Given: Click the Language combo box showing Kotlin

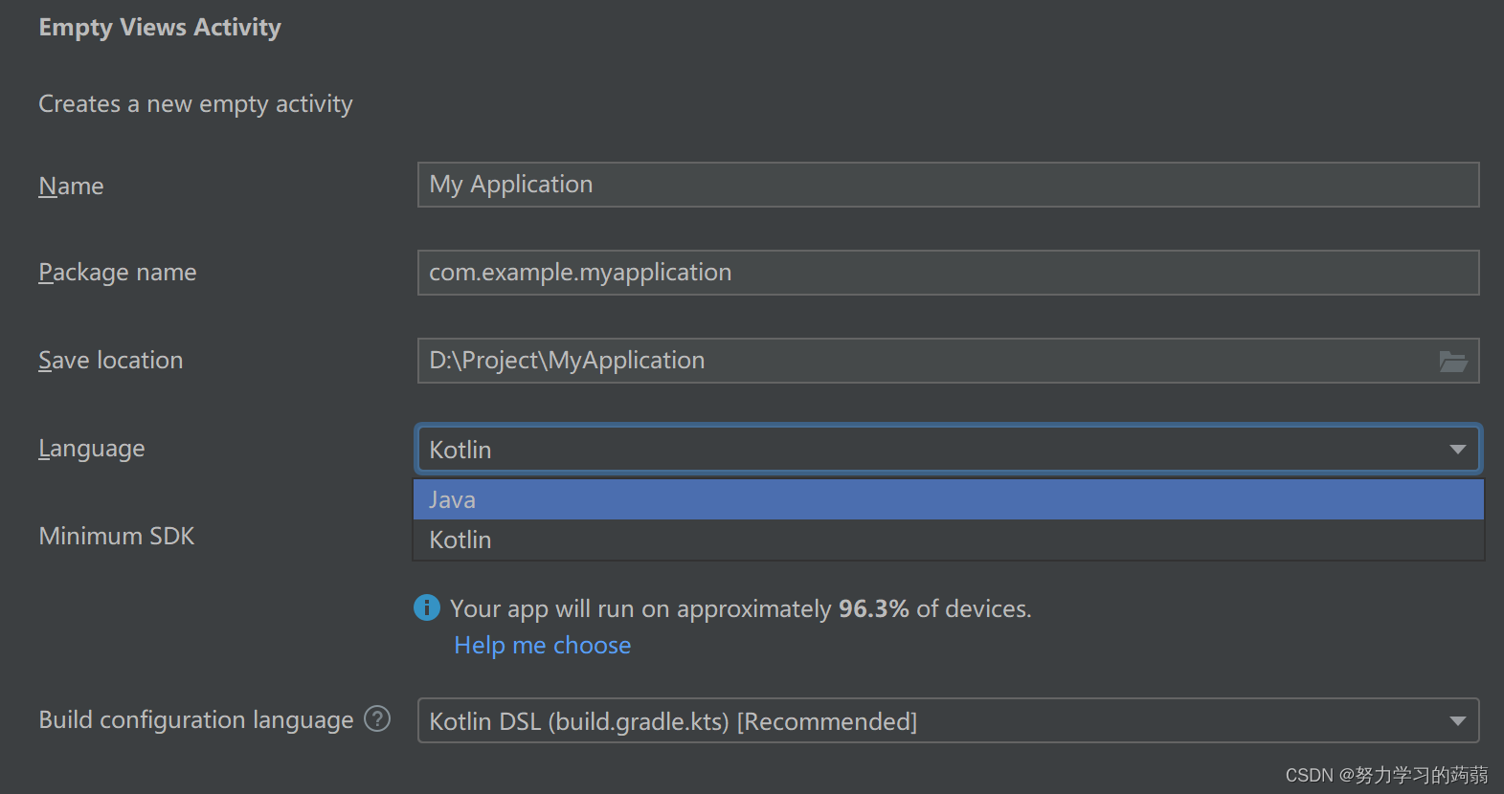Looking at the screenshot, I should 929,450.
